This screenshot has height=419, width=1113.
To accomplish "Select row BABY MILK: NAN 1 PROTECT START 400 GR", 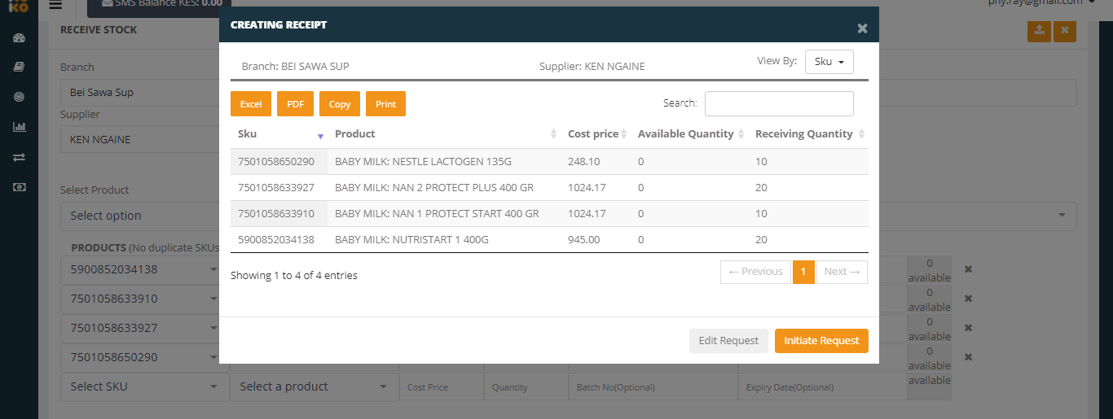I will [549, 214].
